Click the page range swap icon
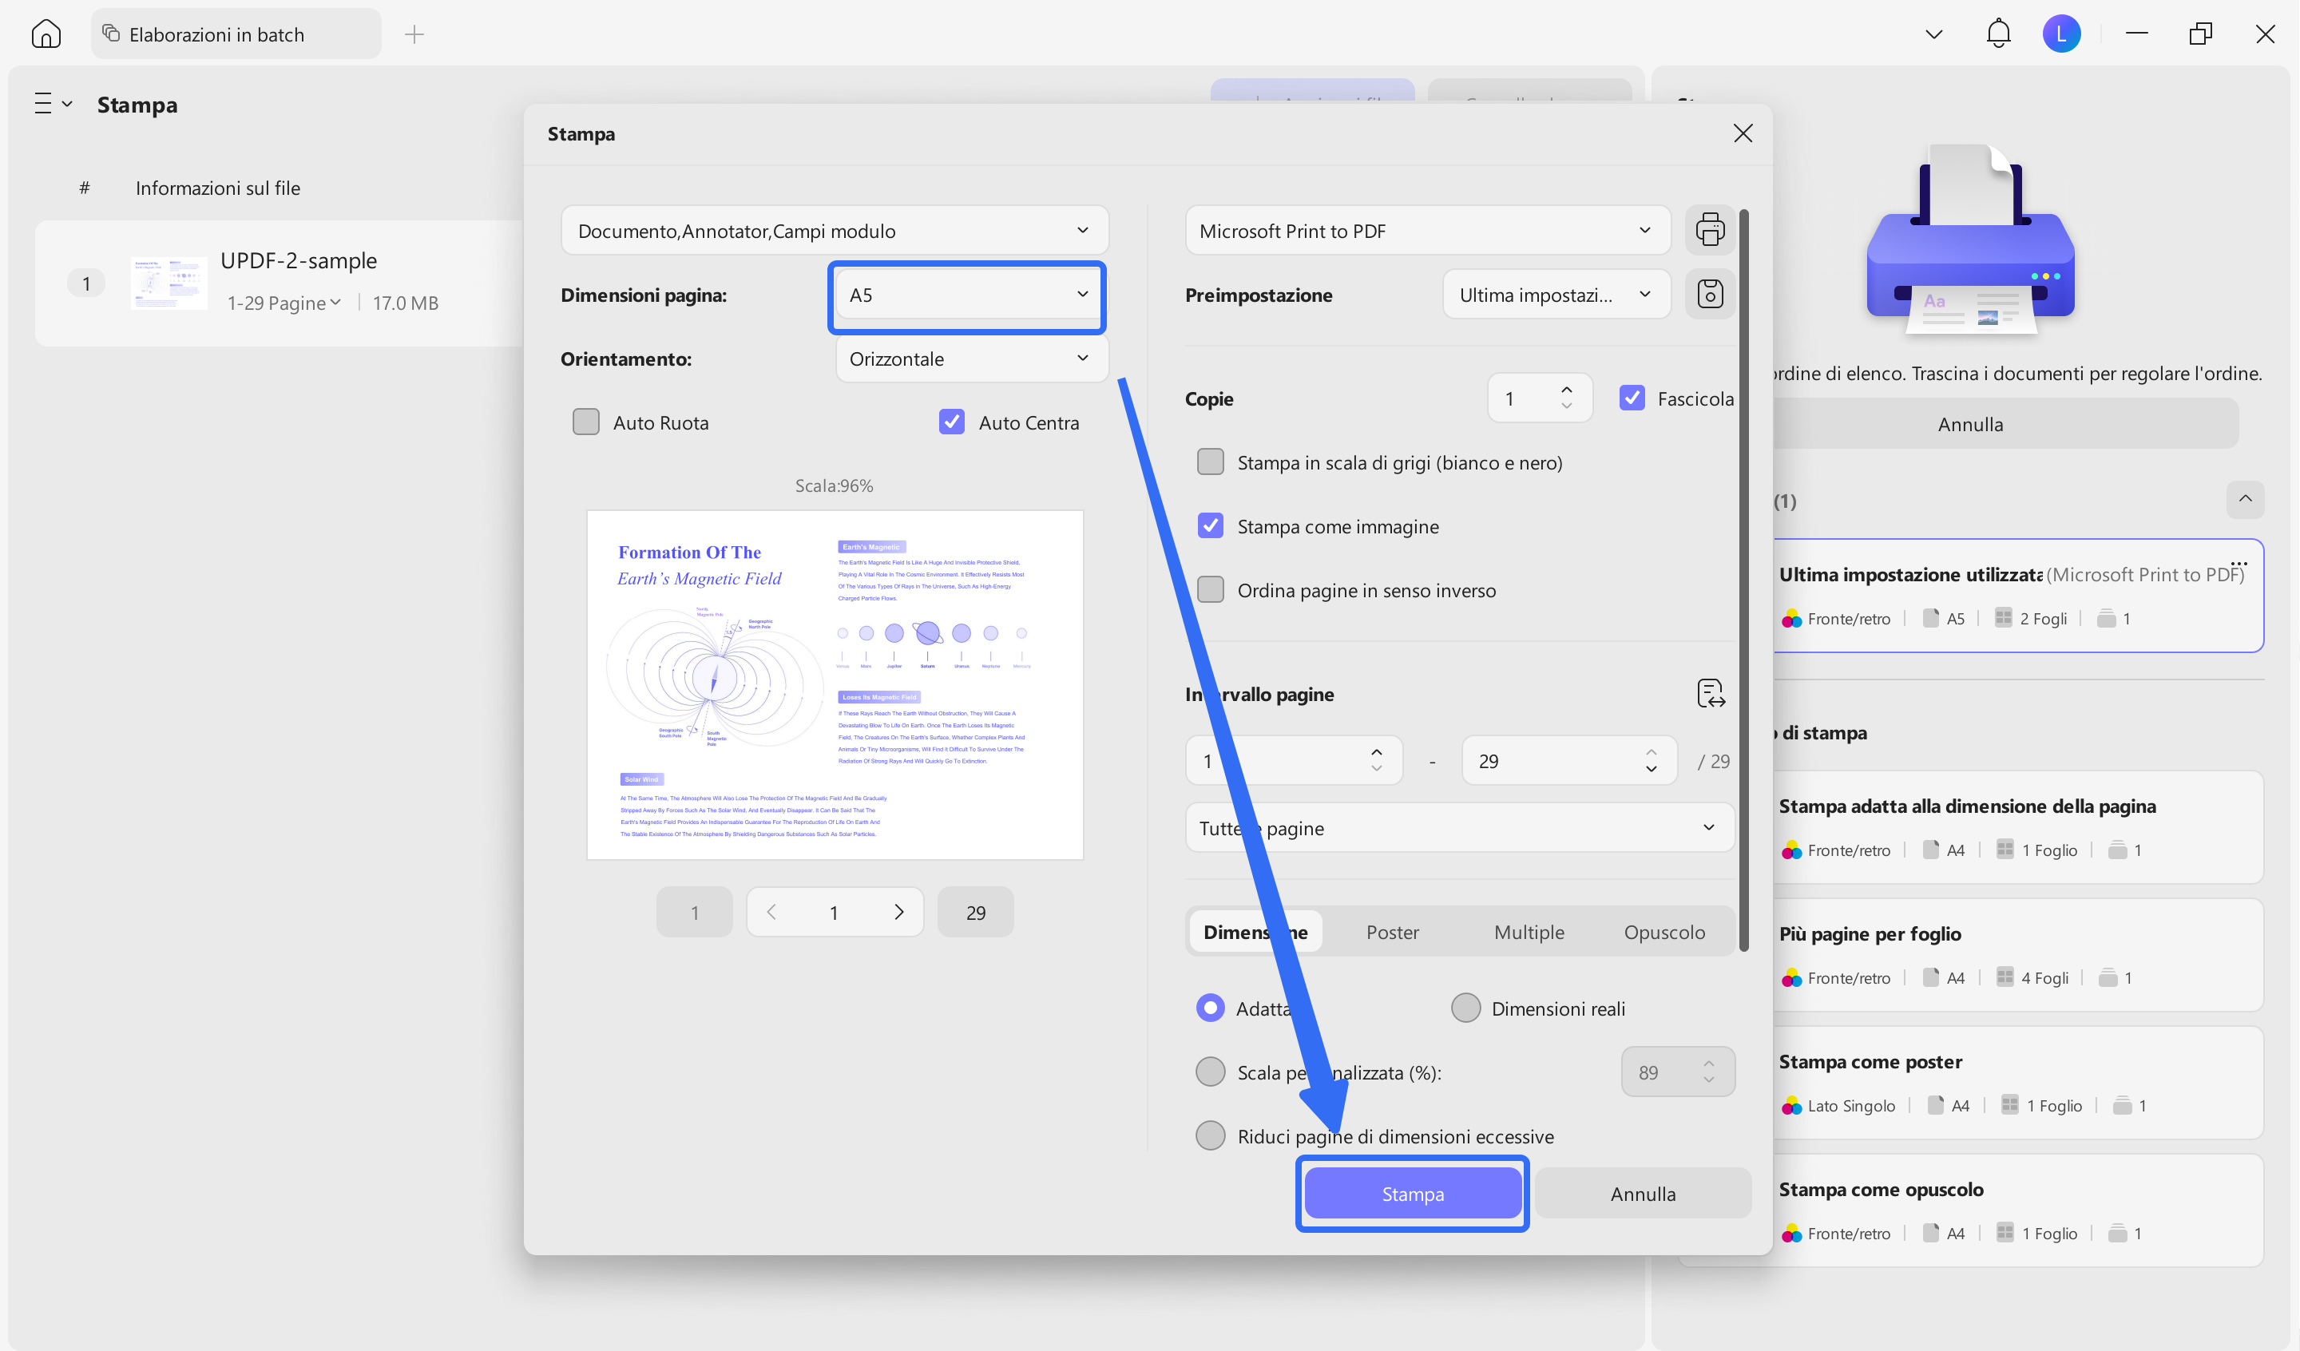Viewport: 2300px width, 1351px height. [1711, 694]
